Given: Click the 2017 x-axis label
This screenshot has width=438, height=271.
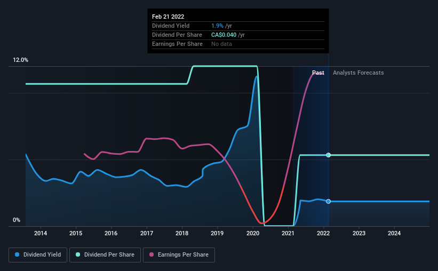Looking at the screenshot, I should (x=147, y=233).
